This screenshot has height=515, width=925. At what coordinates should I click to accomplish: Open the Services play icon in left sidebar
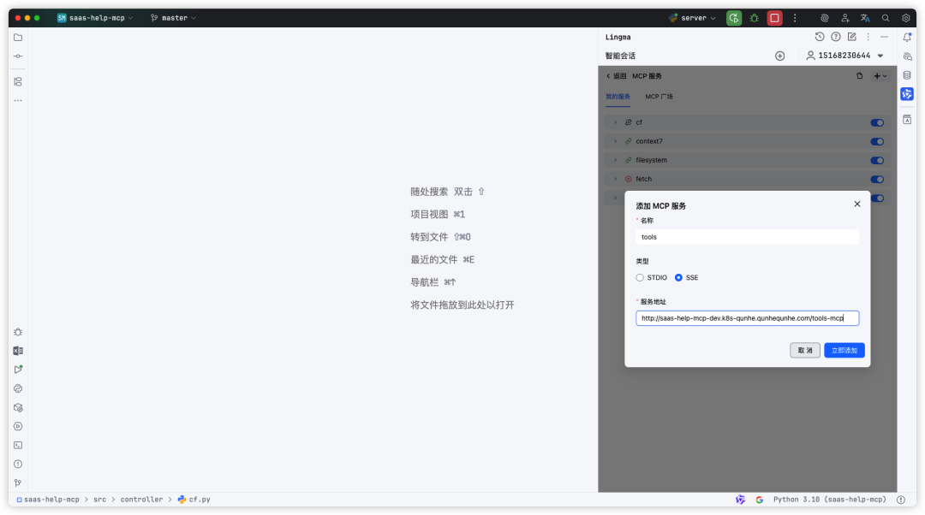click(18, 427)
